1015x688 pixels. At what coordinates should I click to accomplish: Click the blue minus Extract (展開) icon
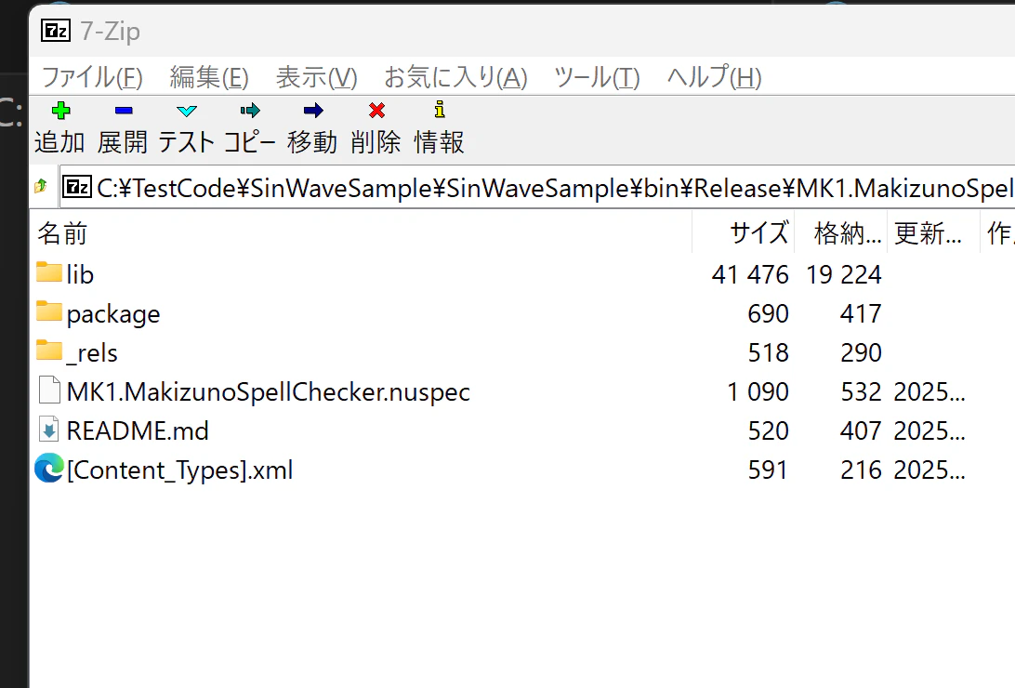click(124, 111)
